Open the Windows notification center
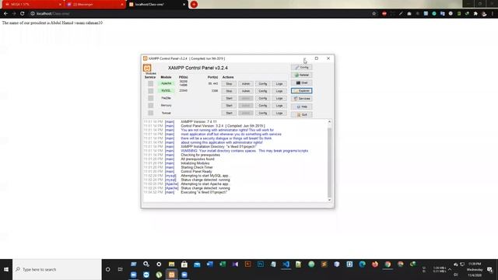The height and width of the screenshot is (280, 498). (489, 270)
